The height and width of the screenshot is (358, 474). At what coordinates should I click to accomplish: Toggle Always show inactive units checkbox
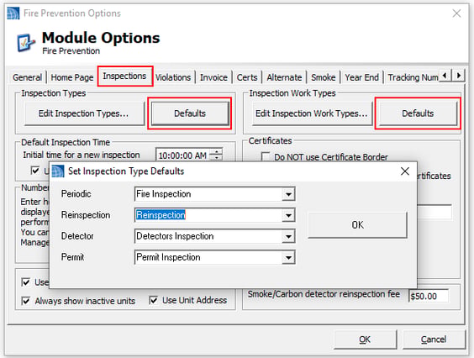(x=26, y=301)
